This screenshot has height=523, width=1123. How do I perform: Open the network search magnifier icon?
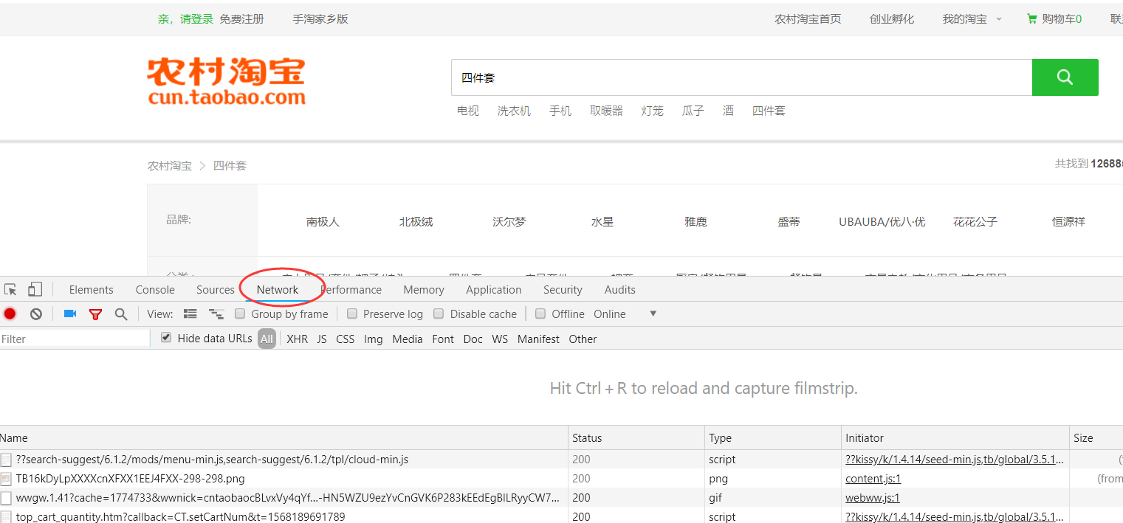(x=121, y=314)
